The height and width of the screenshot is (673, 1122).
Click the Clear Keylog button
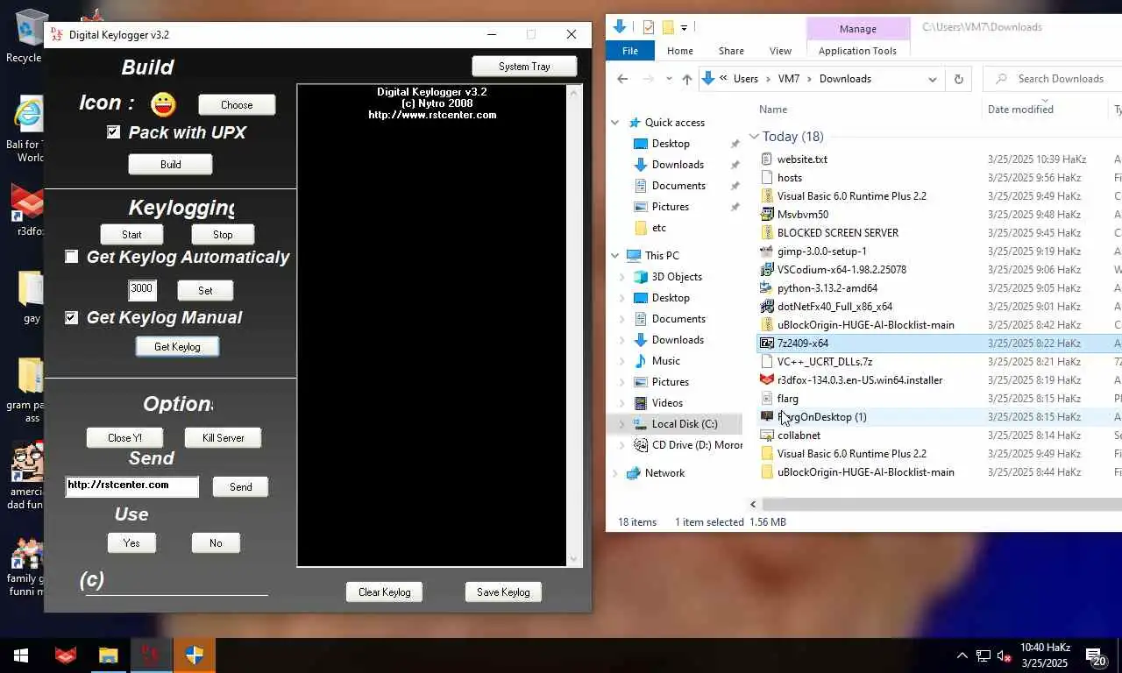click(x=384, y=592)
